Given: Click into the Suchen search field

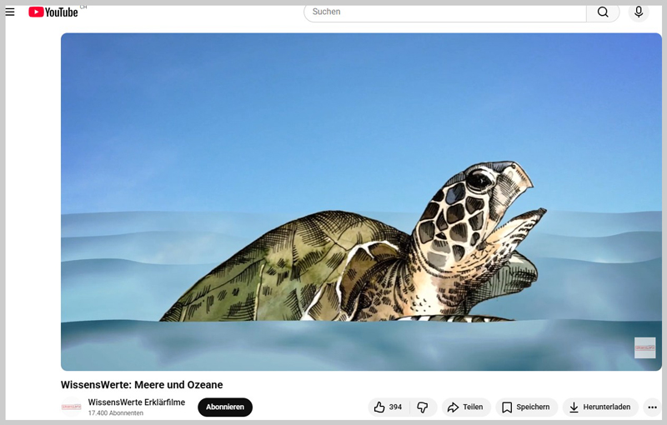Looking at the screenshot, I should pos(446,12).
